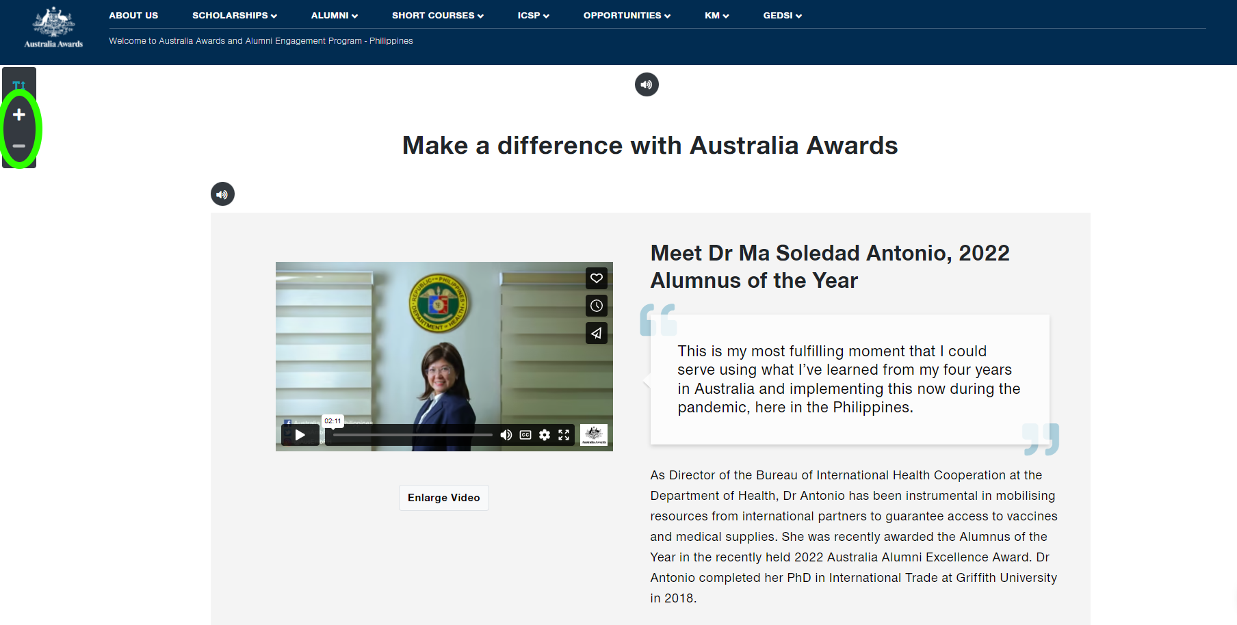
Task: Expand the ICSP dropdown
Action: (534, 15)
